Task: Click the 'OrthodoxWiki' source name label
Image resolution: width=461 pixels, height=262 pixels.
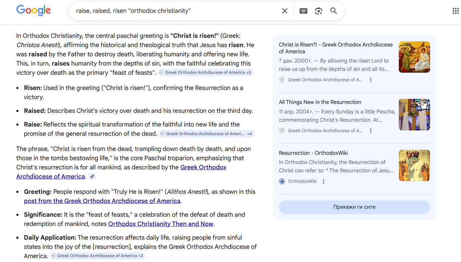Action: pyautogui.click(x=303, y=181)
